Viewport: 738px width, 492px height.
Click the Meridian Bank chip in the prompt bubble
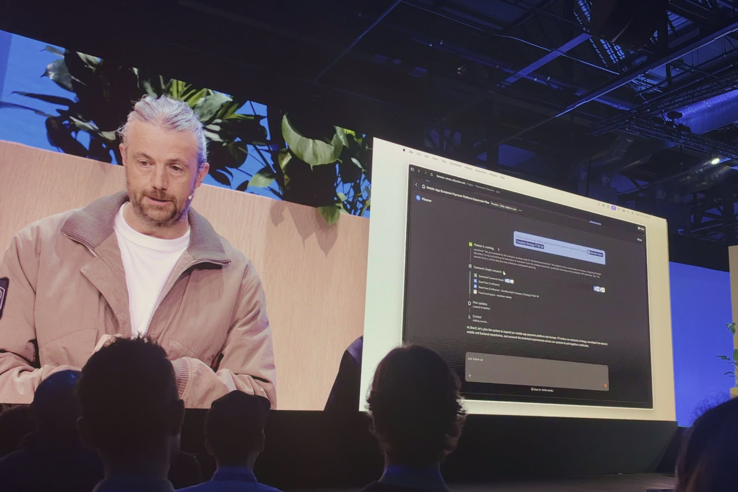tap(595, 253)
